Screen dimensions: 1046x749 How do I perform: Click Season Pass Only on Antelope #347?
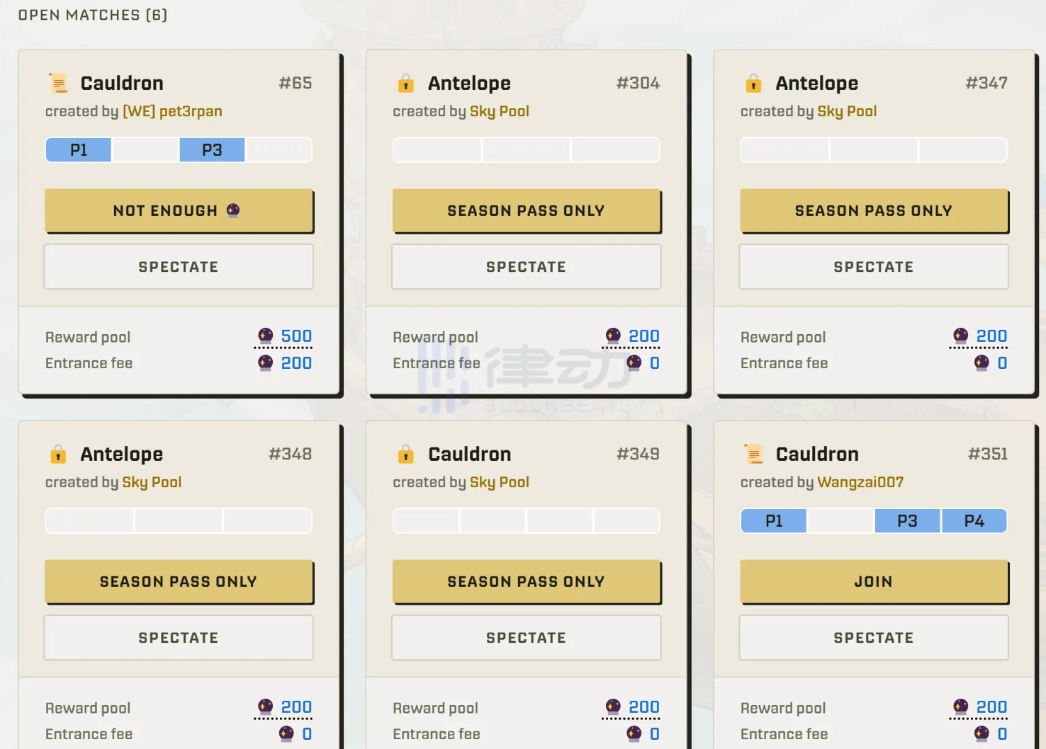(873, 211)
